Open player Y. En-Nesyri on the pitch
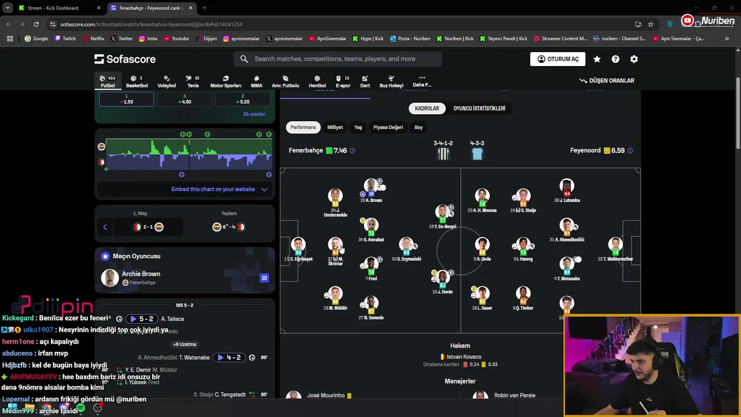 (x=443, y=217)
